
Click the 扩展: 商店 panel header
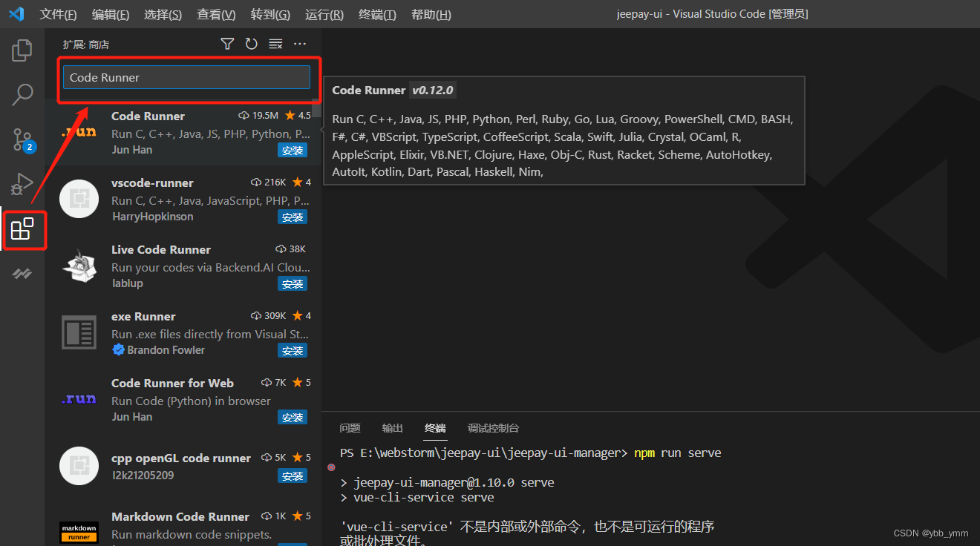(x=86, y=45)
